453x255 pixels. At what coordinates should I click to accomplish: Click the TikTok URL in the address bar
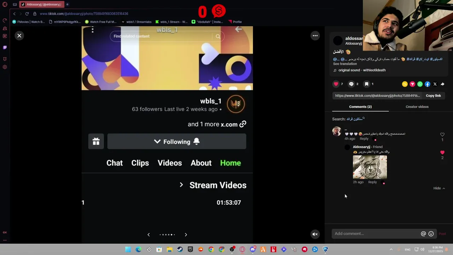[x=84, y=13]
